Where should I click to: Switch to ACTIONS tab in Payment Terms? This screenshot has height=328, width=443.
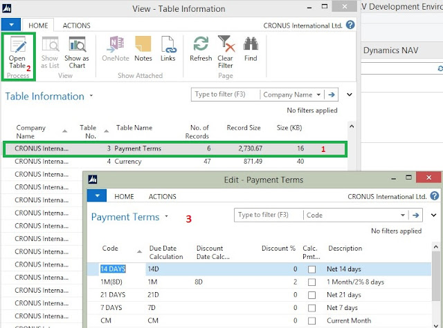click(x=162, y=196)
